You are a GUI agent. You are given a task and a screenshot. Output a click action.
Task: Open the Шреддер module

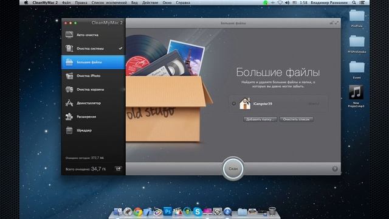pos(93,130)
